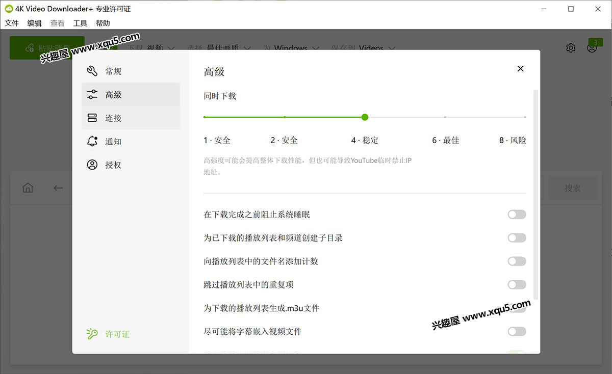Screen dimensions: 612x374
Task: Open the 授权 authorization tab
Action: [x=131, y=165]
